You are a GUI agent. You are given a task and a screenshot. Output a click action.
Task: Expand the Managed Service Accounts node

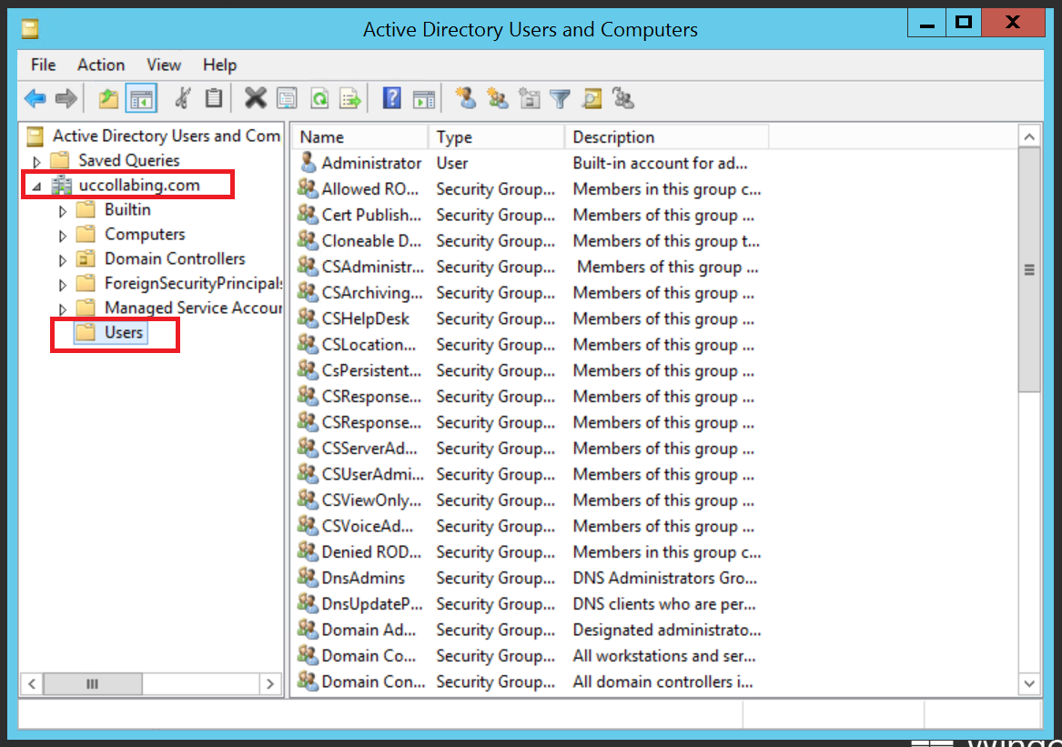pos(62,309)
